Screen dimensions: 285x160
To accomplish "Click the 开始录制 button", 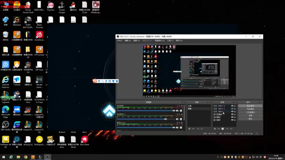I will click(250, 109).
